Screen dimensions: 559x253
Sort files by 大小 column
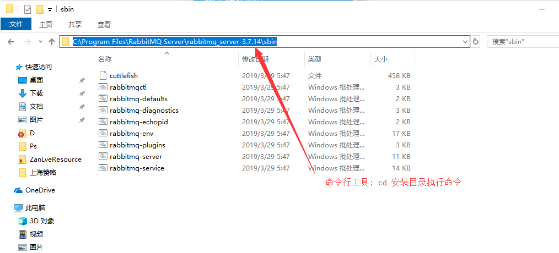381,59
